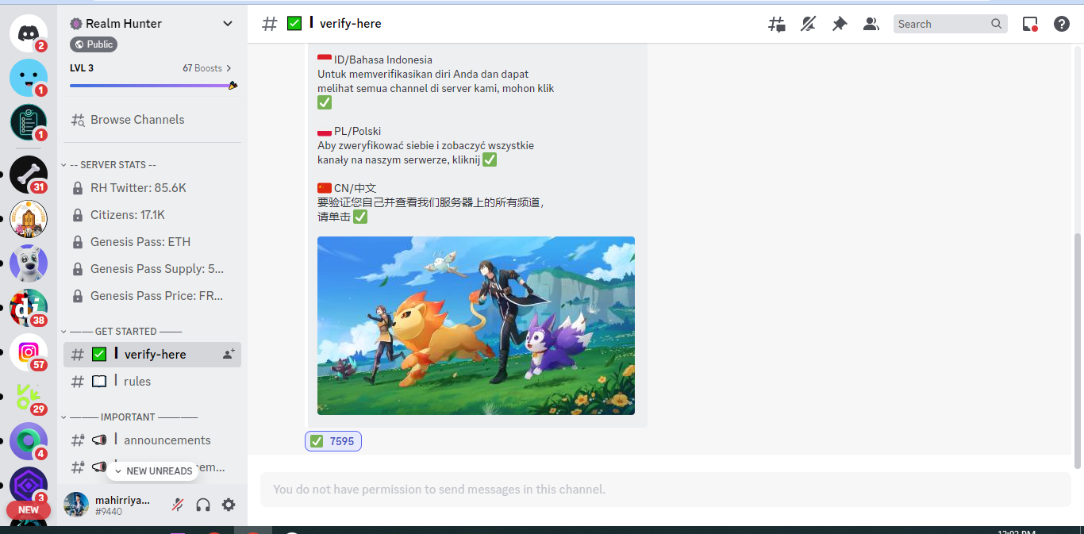Open the purple hexagon server icon
The width and height of the screenshot is (1084, 534).
click(x=29, y=485)
